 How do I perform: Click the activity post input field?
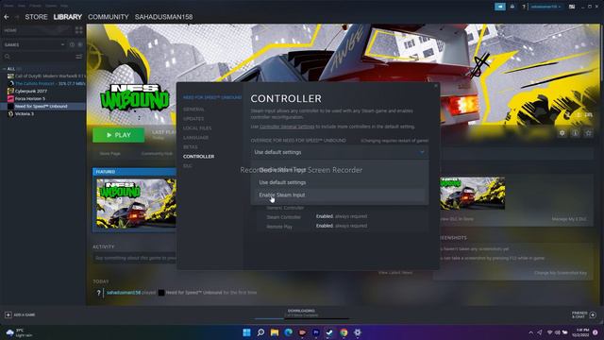pos(135,258)
